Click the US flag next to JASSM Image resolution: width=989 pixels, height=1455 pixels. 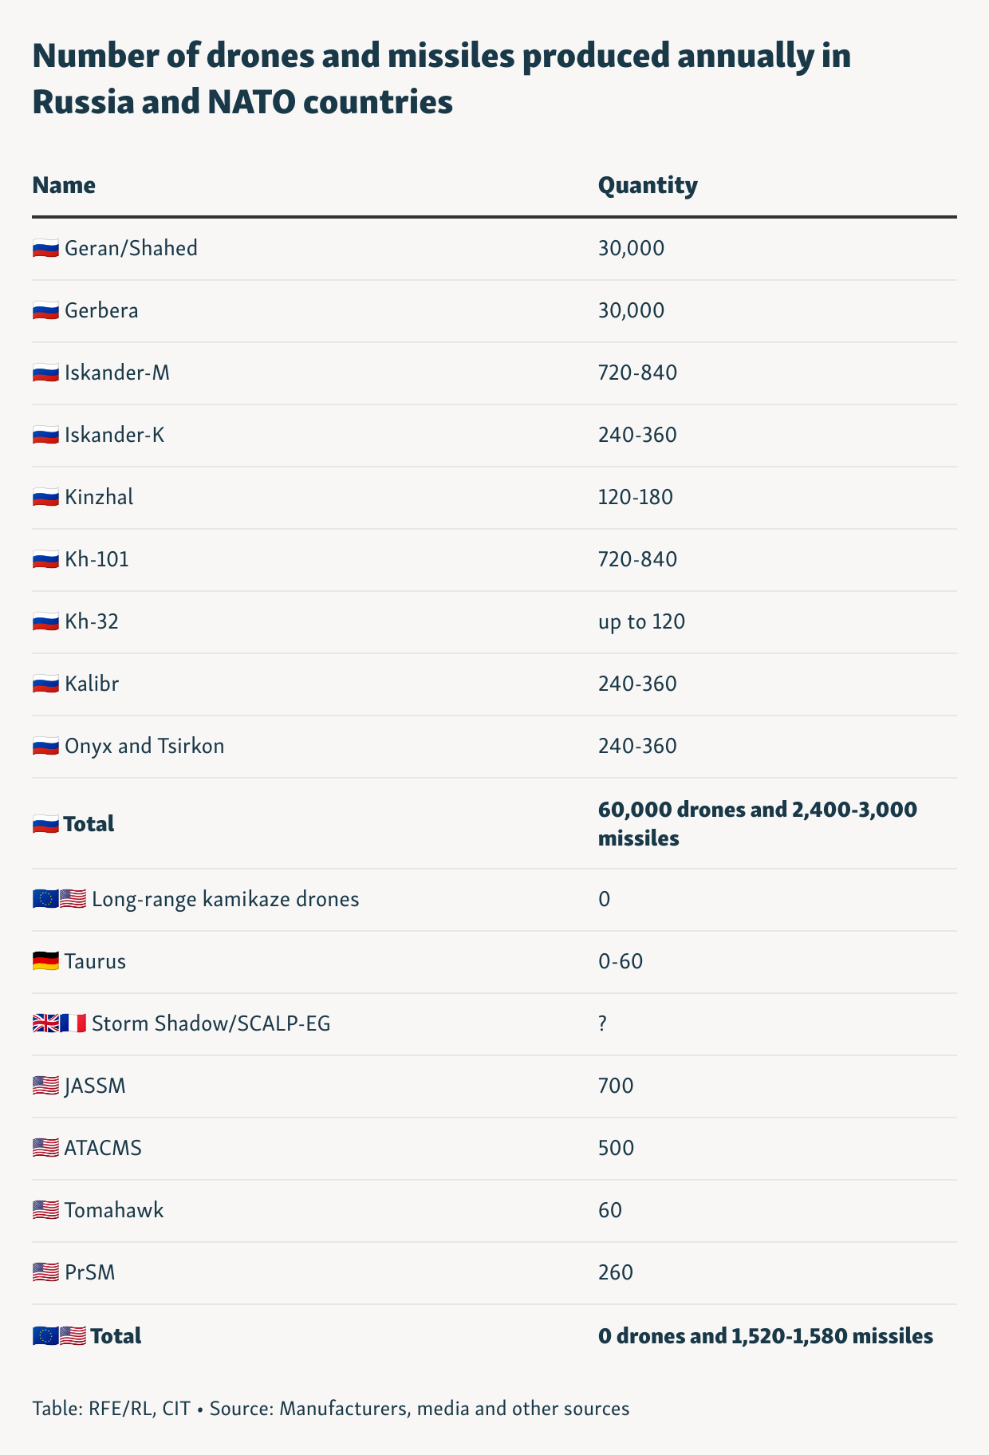45,1086
